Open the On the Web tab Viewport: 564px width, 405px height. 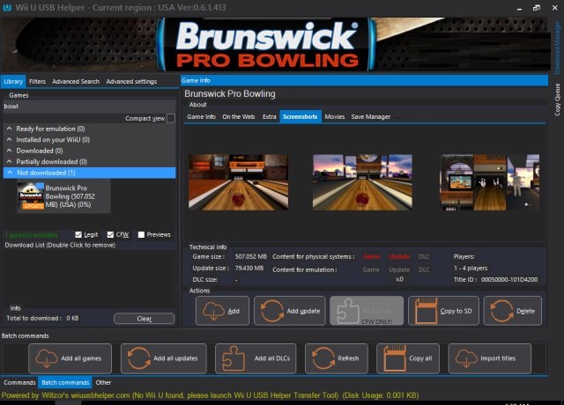point(239,117)
